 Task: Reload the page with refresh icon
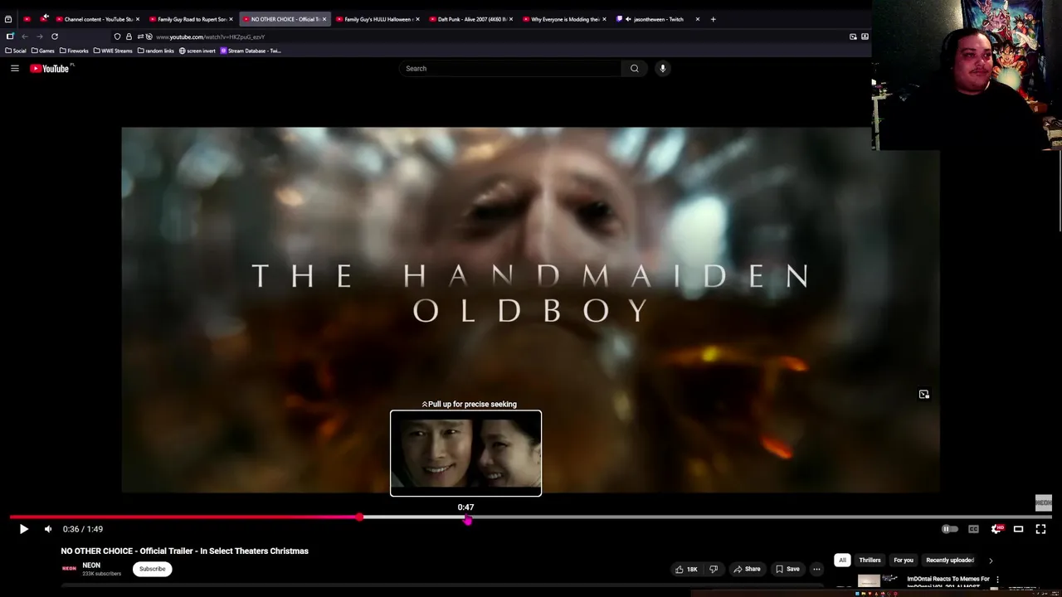pos(55,36)
